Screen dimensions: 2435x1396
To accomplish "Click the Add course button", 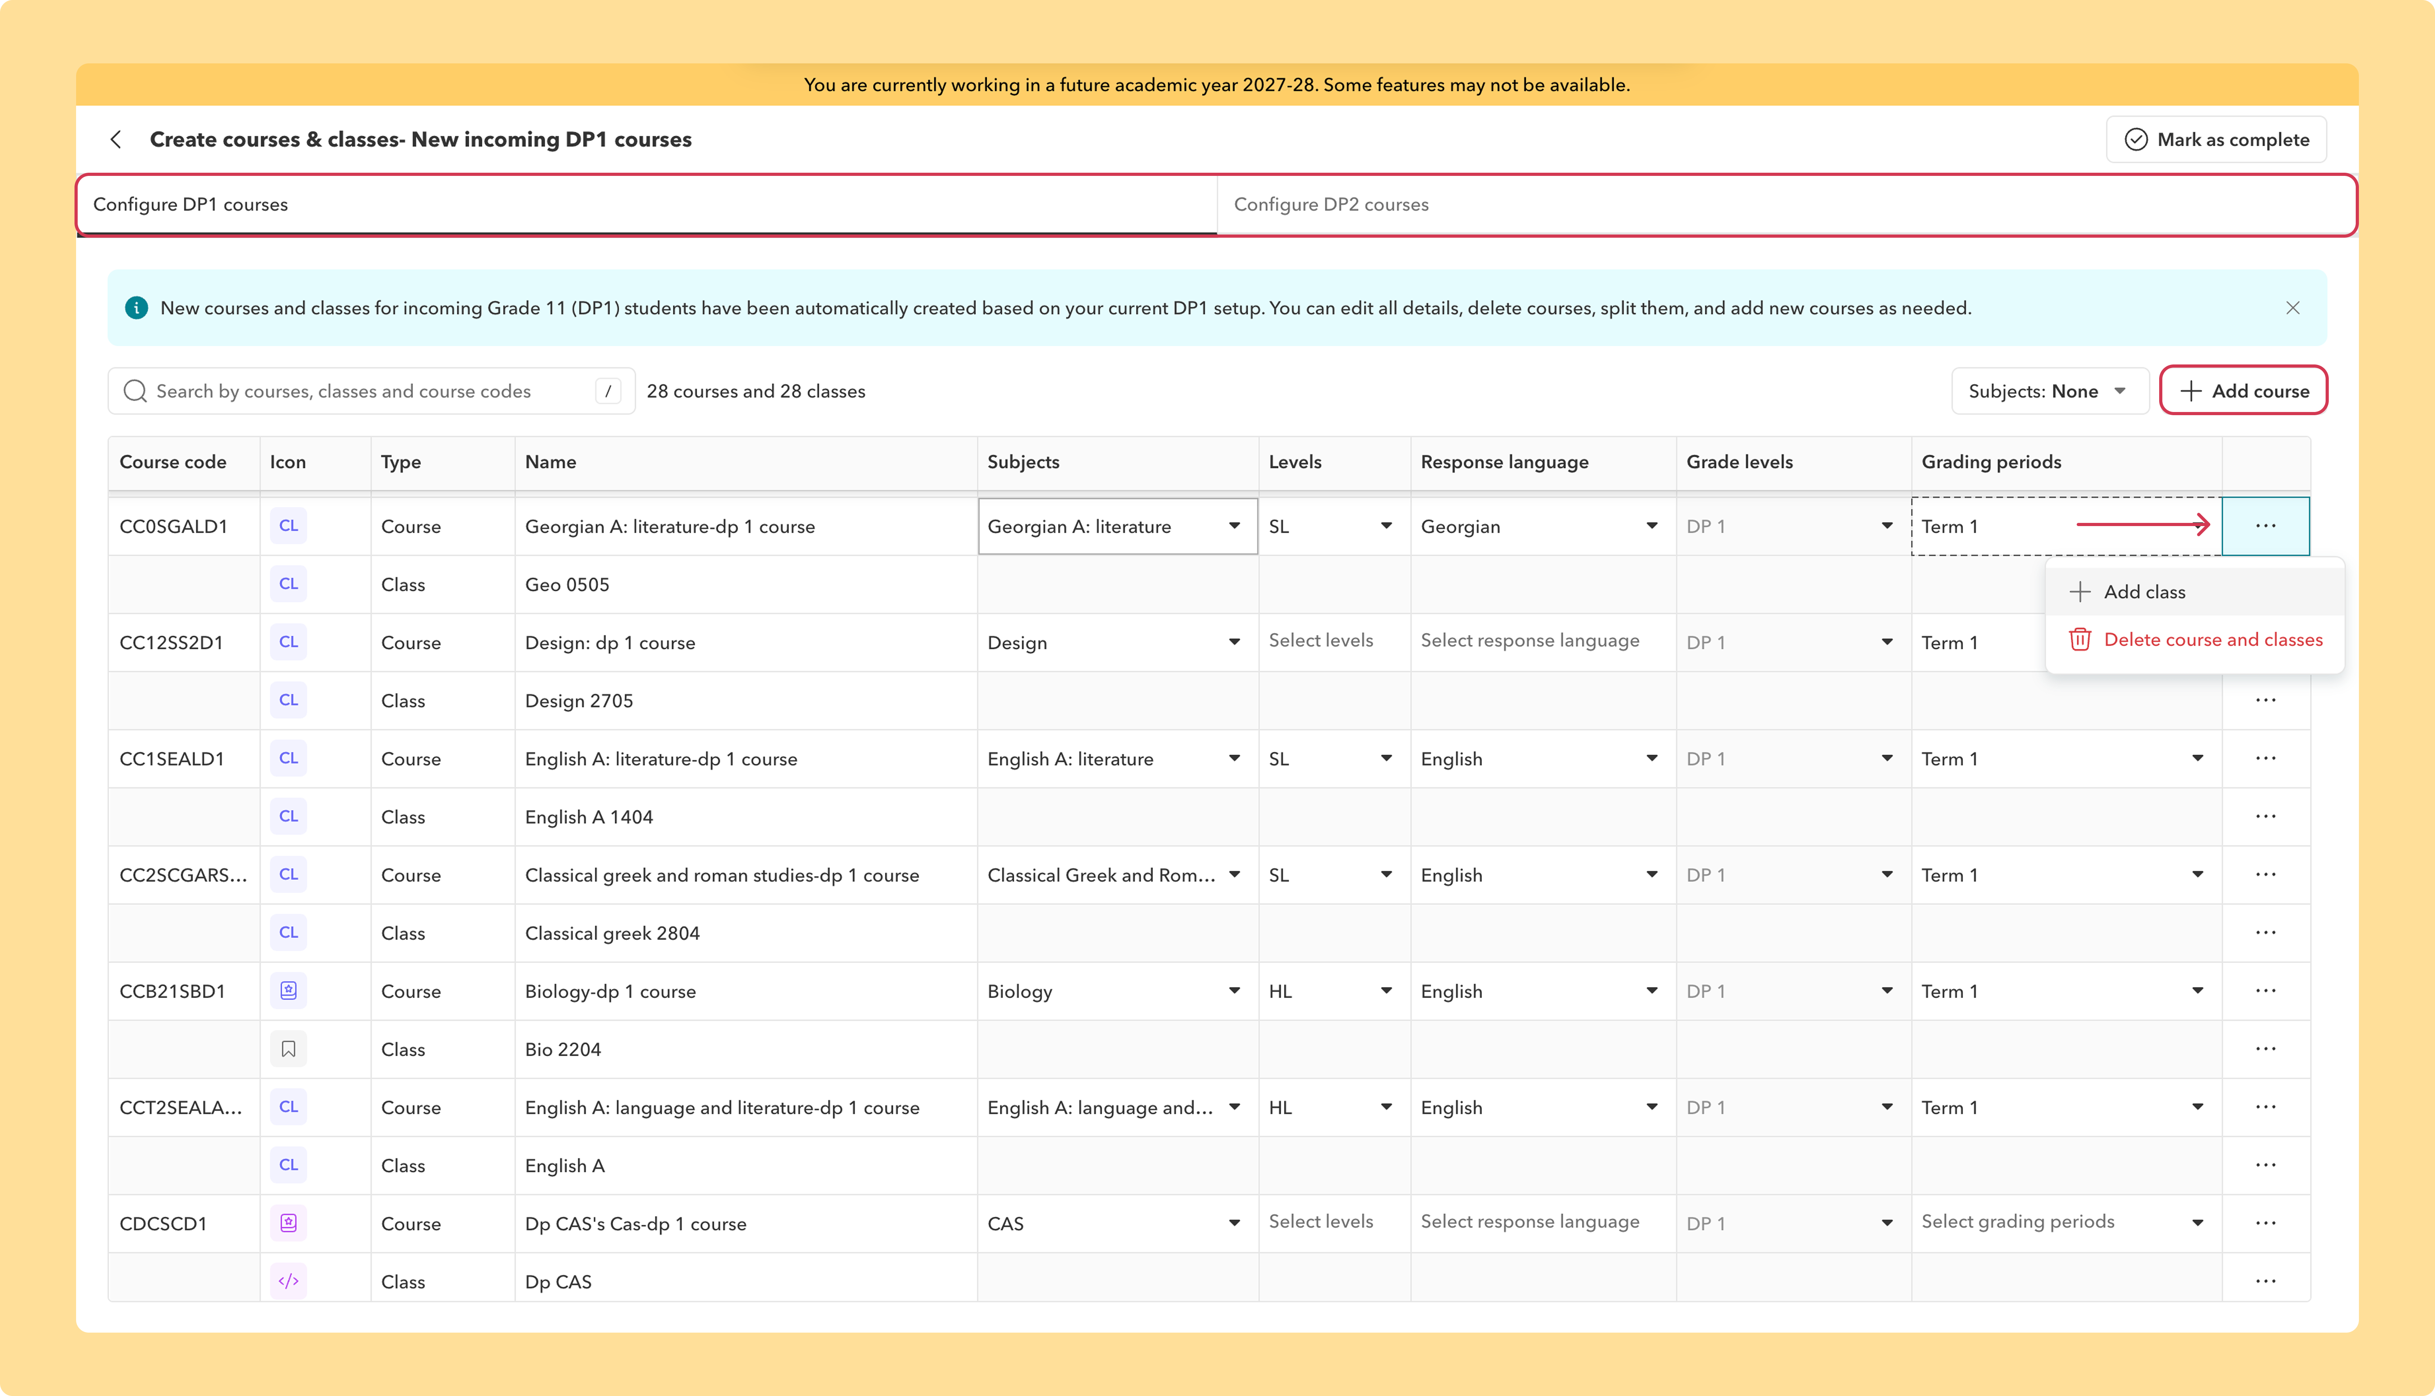I will pos(2243,391).
